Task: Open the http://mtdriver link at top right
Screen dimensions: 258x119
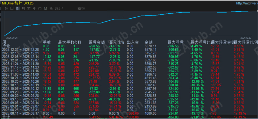Action: (247, 3)
